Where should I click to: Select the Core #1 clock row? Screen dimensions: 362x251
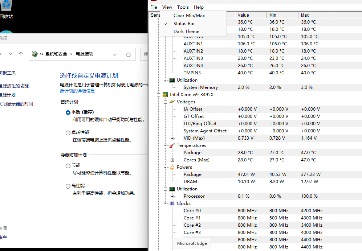click(x=272, y=218)
